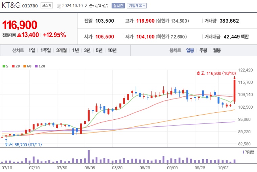Click previous close value 103,500
The height and width of the screenshot is (172, 257).
pyautogui.click(x=104, y=21)
